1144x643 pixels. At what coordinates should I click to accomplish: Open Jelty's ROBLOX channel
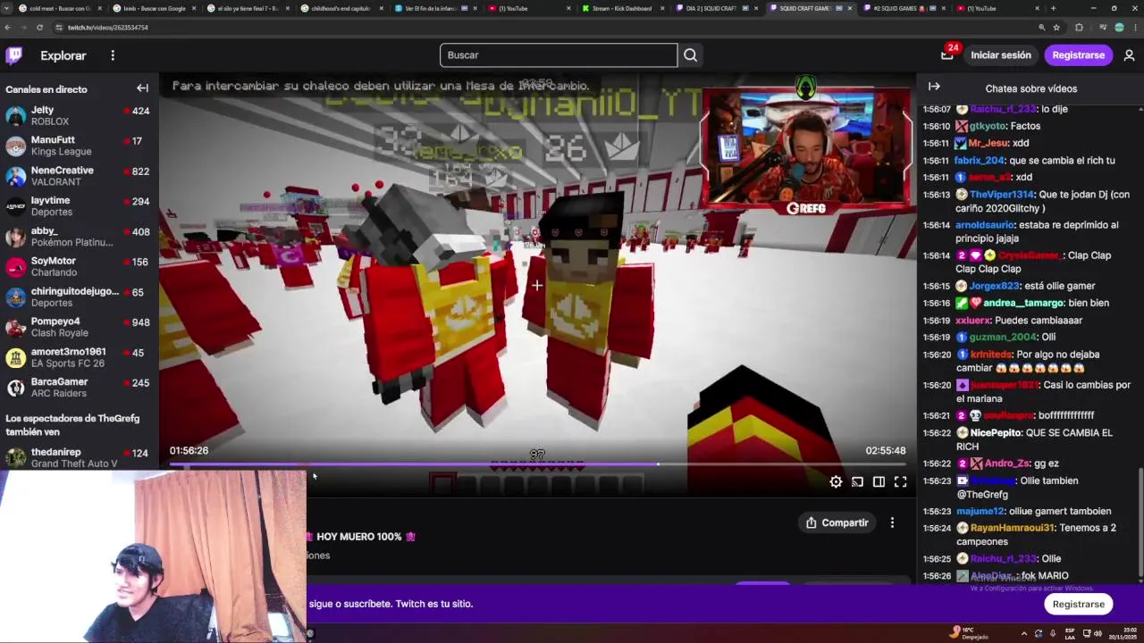click(x=79, y=116)
